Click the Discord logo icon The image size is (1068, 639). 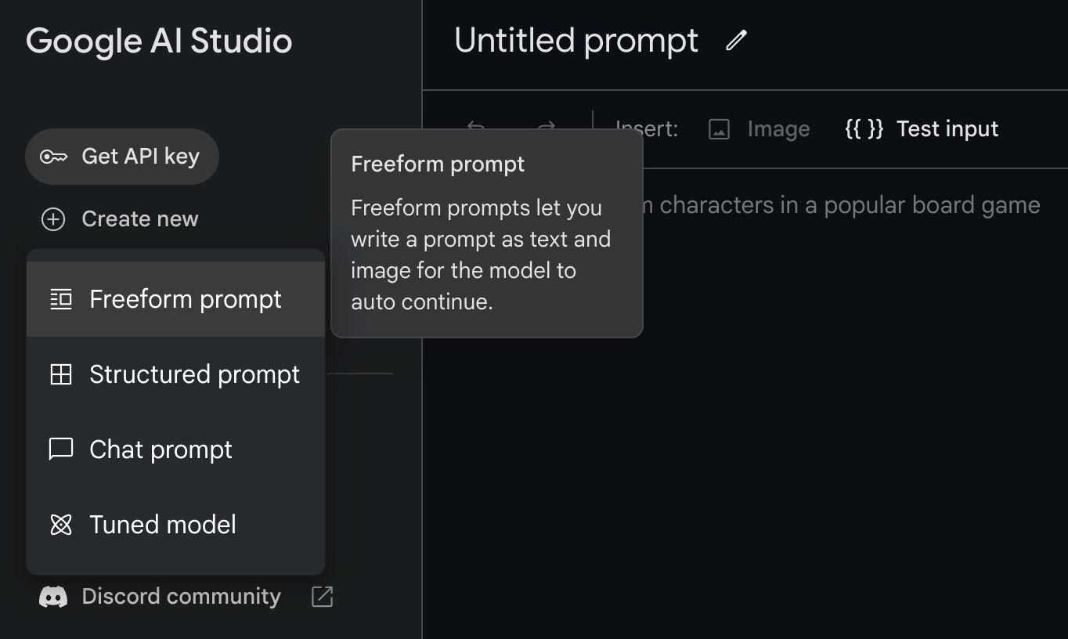click(53, 597)
